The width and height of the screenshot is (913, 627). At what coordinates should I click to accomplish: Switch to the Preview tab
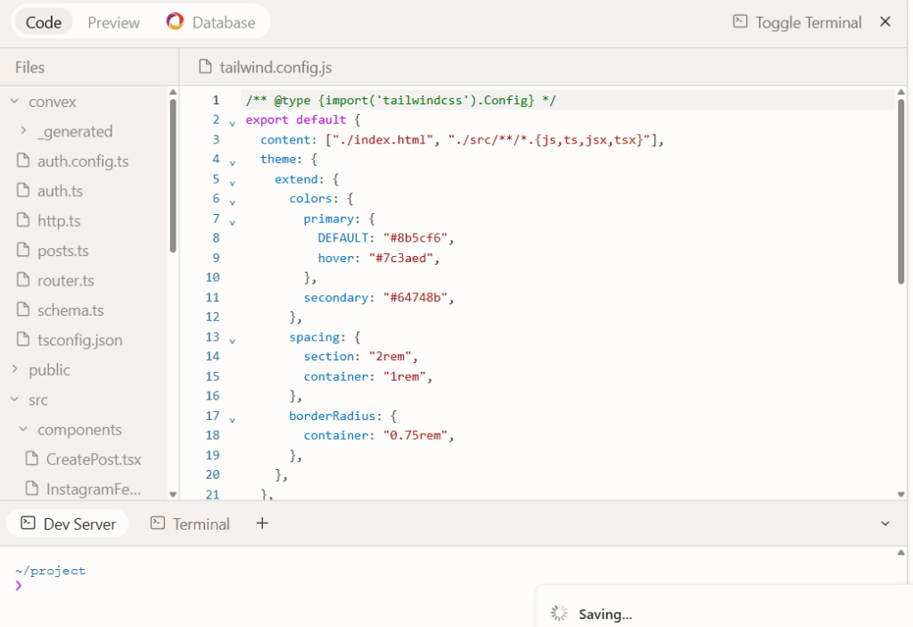click(113, 22)
